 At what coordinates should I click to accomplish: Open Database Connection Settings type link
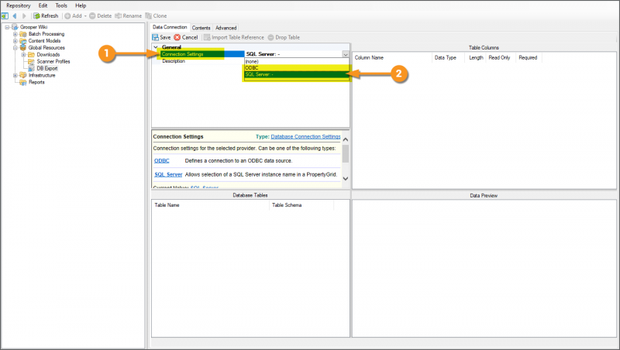coord(305,137)
